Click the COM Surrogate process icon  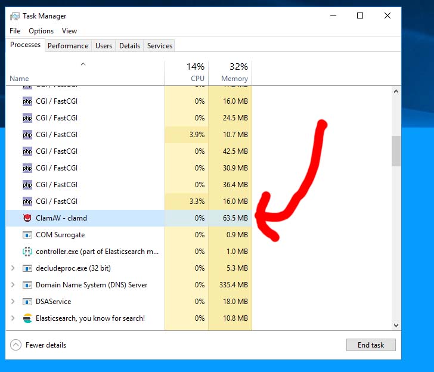pyautogui.click(x=27, y=235)
